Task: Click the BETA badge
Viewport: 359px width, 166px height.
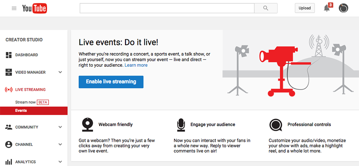Action: point(43,102)
